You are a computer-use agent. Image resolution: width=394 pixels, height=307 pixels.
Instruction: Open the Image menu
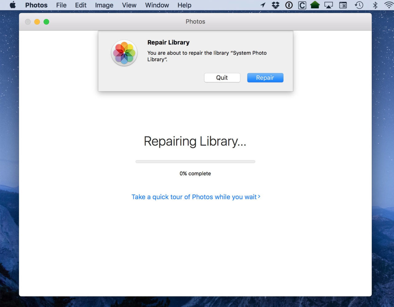tap(104, 5)
